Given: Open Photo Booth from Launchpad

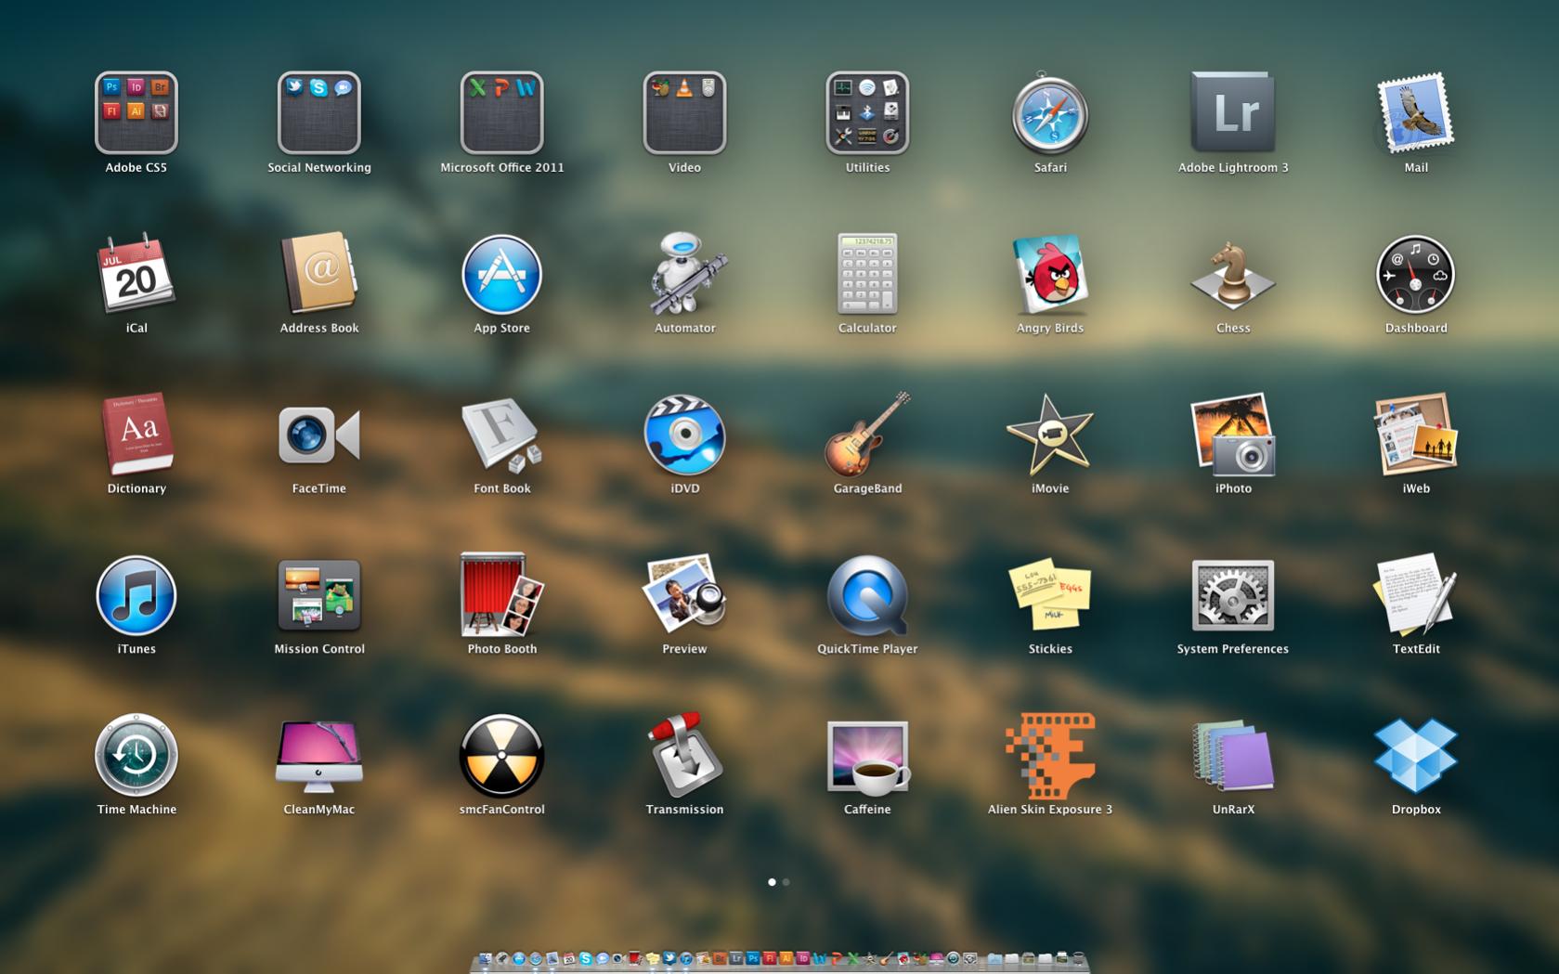Looking at the screenshot, I should [x=501, y=594].
